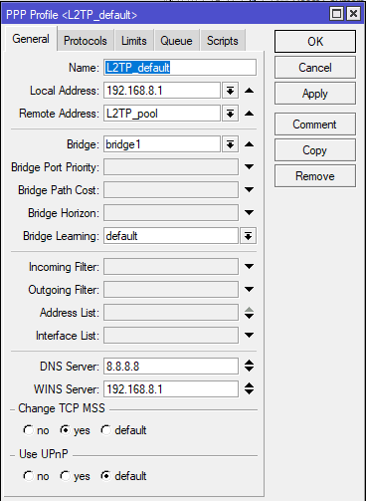Open the Scripts tab

tap(223, 41)
